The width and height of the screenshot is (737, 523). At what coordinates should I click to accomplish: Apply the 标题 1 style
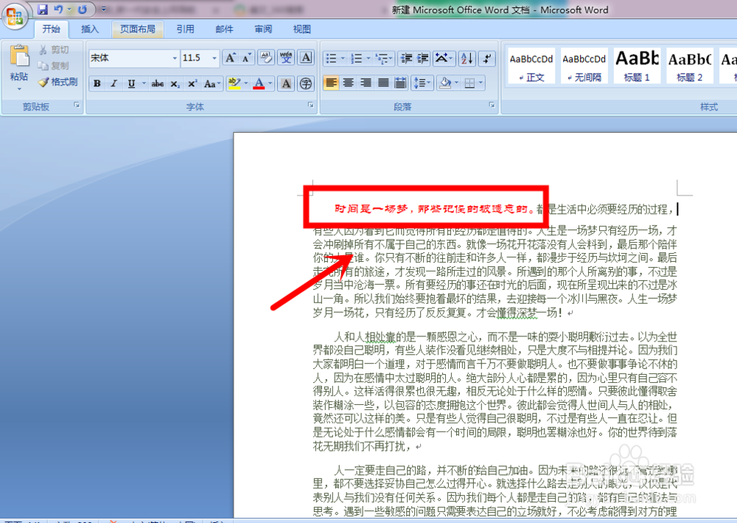pos(637,70)
